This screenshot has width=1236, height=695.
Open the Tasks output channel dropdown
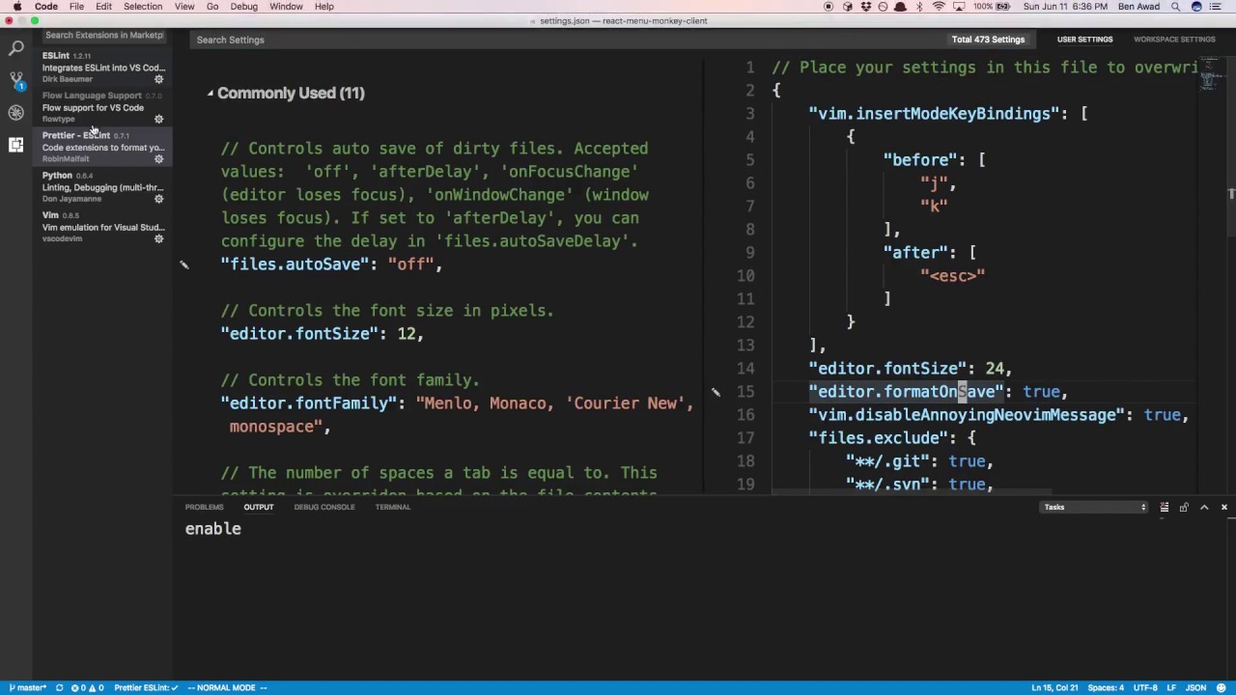point(1094,507)
